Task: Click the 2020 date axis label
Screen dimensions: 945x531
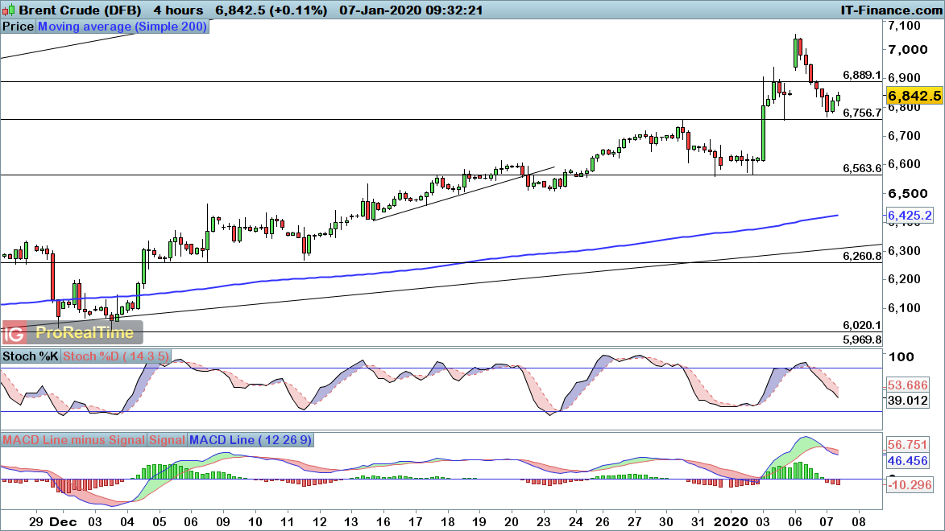Action: [x=730, y=522]
